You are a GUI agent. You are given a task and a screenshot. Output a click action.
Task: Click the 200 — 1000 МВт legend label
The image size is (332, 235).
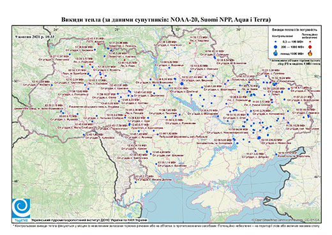292,47
